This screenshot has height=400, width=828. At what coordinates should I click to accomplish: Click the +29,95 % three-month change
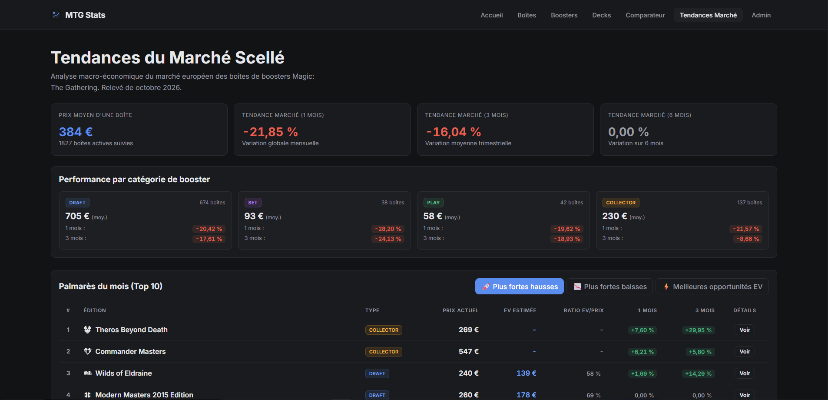point(698,330)
